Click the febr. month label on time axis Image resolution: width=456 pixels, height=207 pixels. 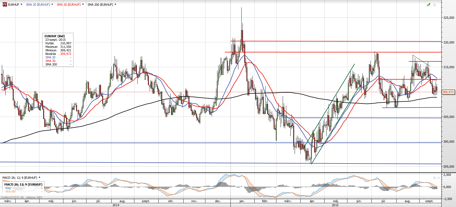click(x=265, y=201)
